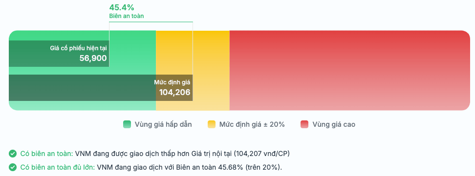
Task: Select the Mức định giá ± 20% legend label
Action: point(252,124)
